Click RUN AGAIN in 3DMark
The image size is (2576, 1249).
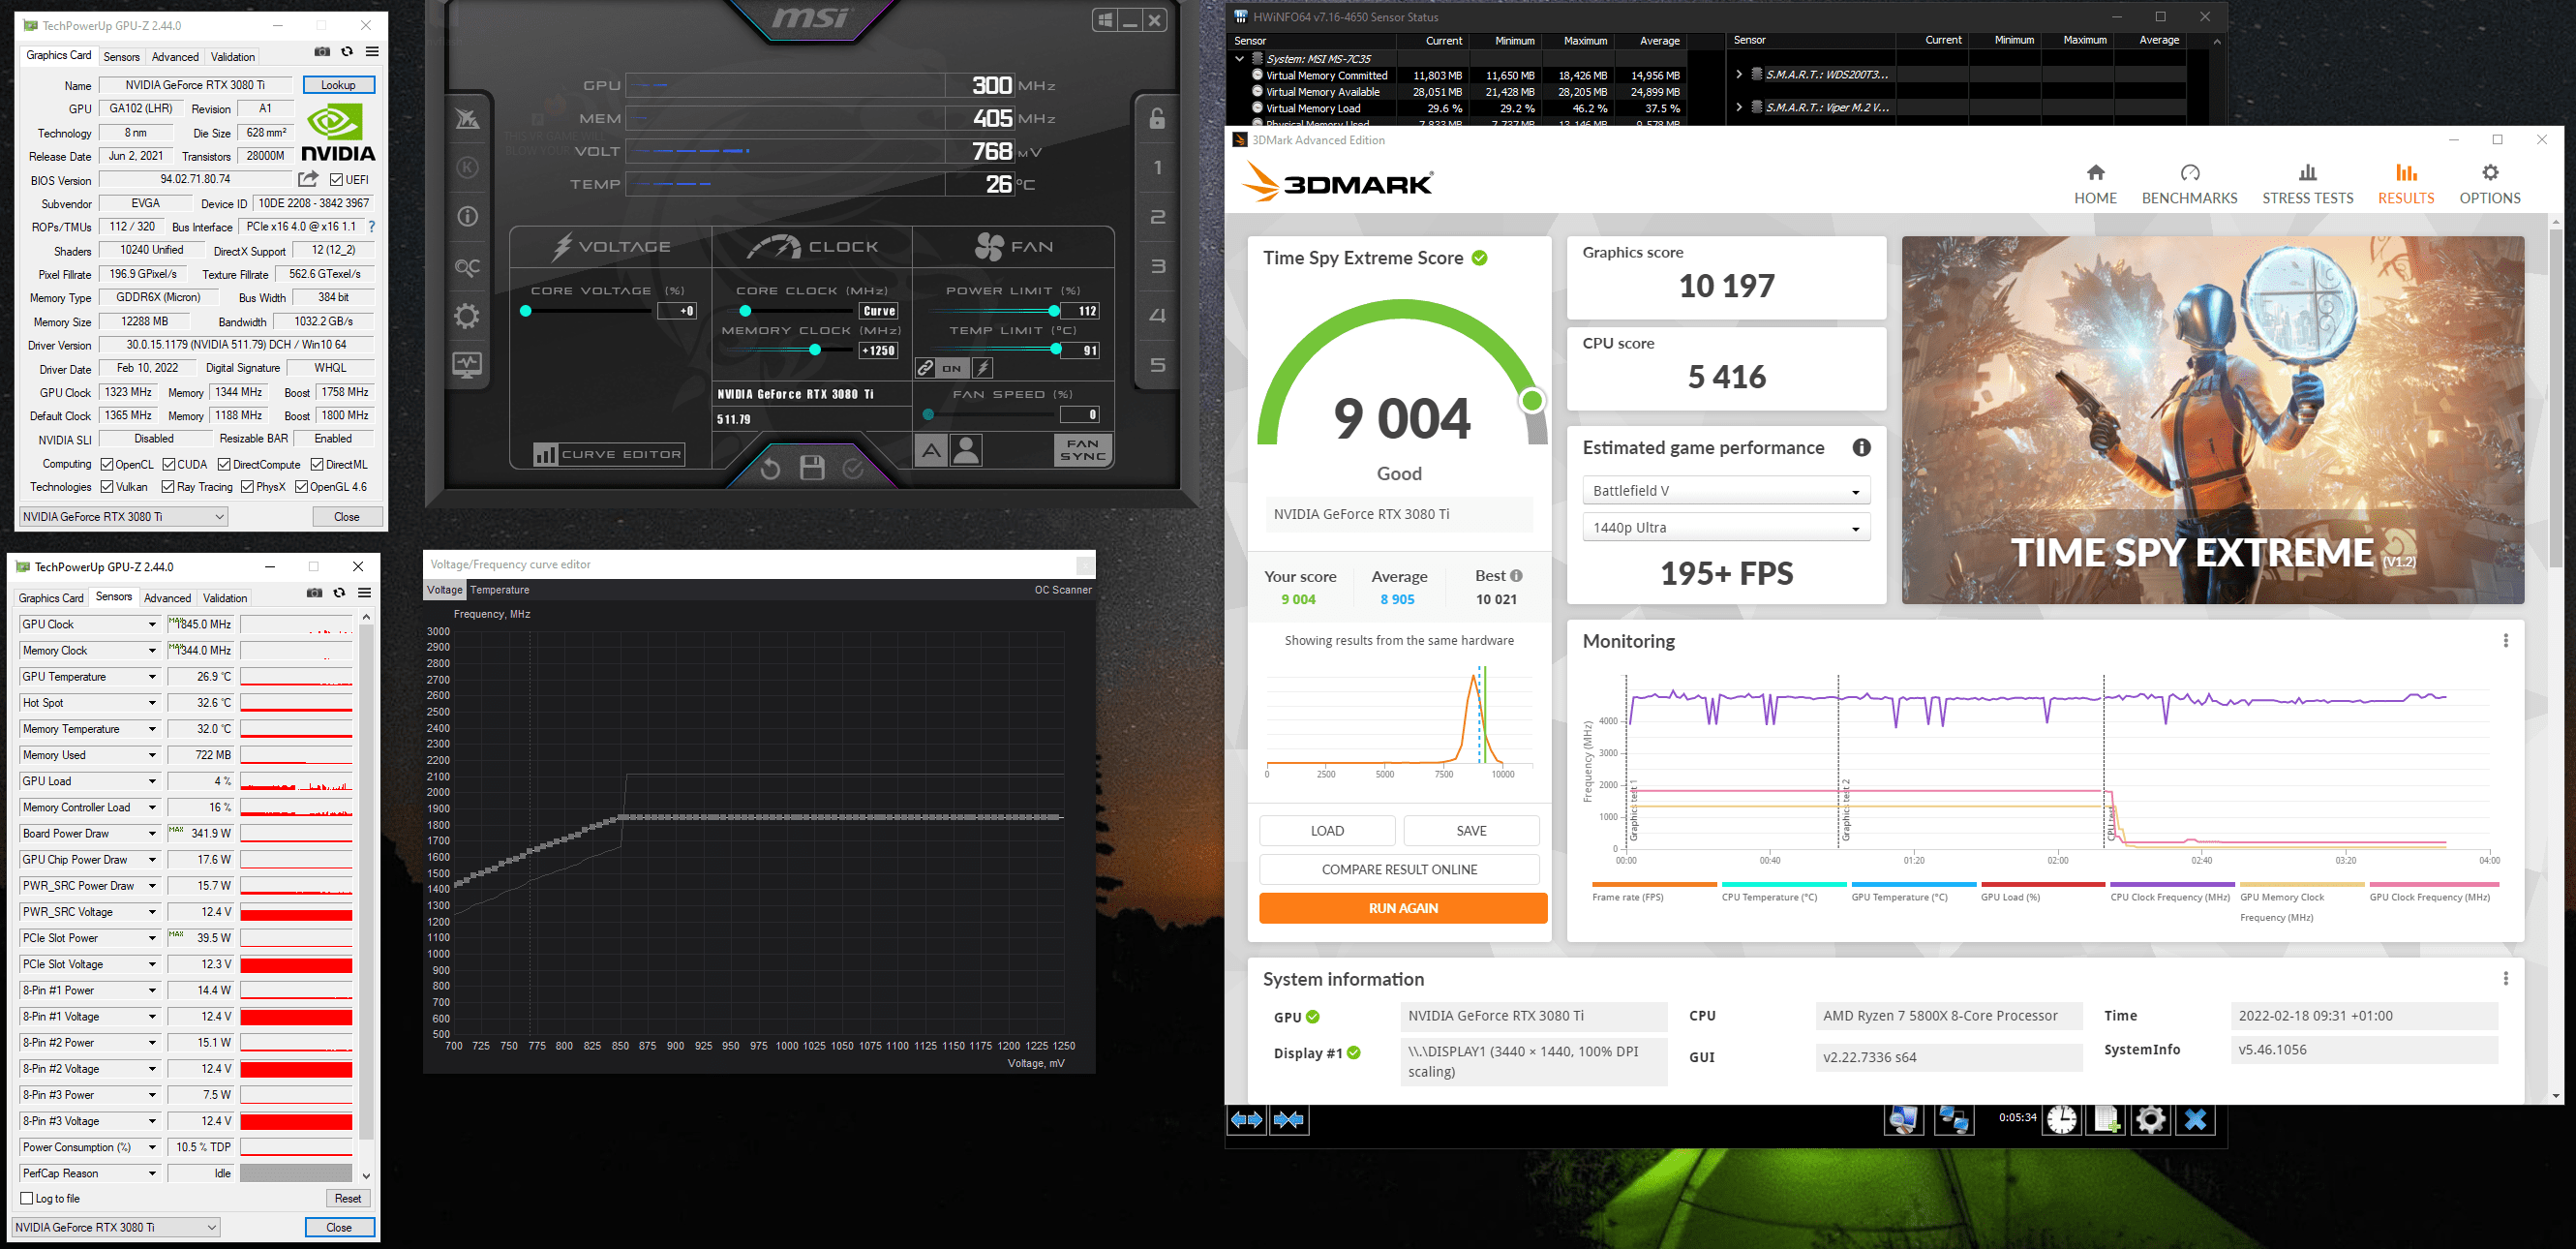point(1403,908)
